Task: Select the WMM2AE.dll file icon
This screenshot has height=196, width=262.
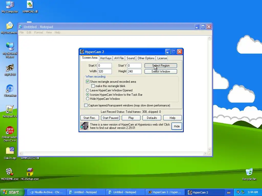Action: 30,7
